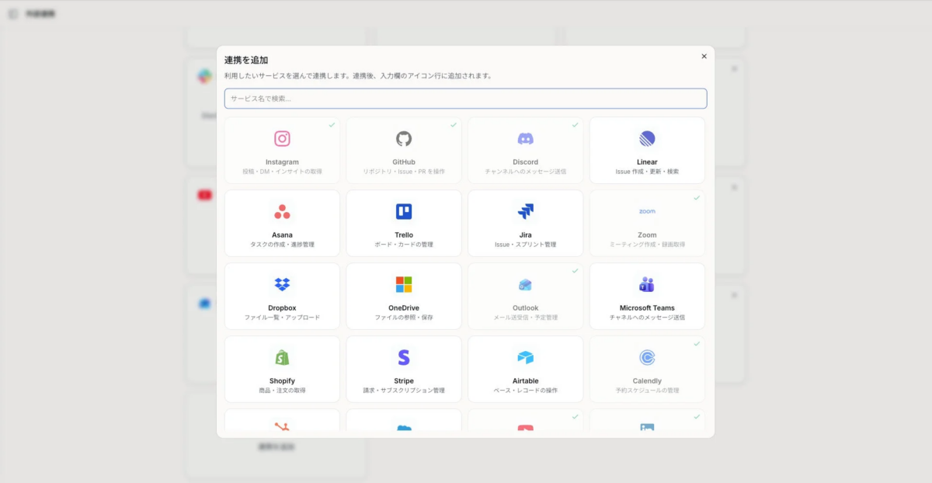Screen dimensions: 932x483
Task: Click "商品・注文の取得" under Shopify
Action: [282, 391]
